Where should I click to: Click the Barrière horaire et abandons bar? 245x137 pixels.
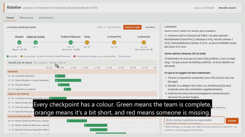tap(98, 130)
